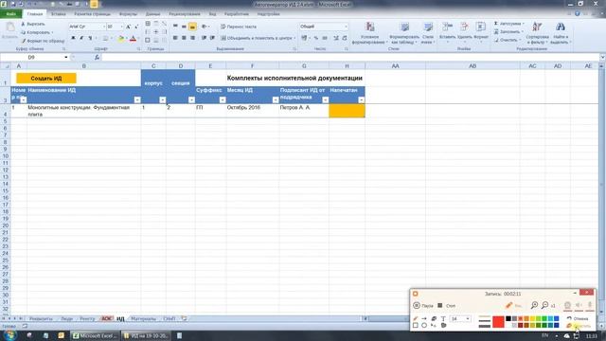Align cell text to the right
The width and height of the screenshot is (606, 341).
point(192,38)
